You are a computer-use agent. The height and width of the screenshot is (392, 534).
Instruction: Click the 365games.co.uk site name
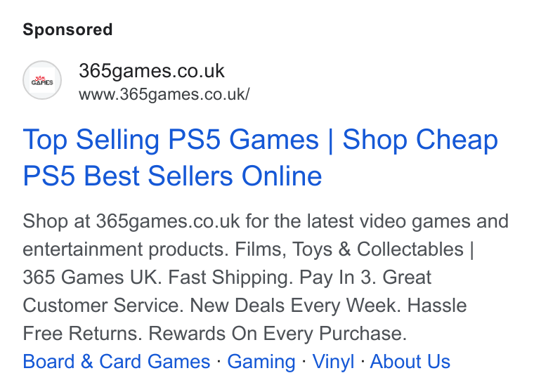click(x=152, y=71)
